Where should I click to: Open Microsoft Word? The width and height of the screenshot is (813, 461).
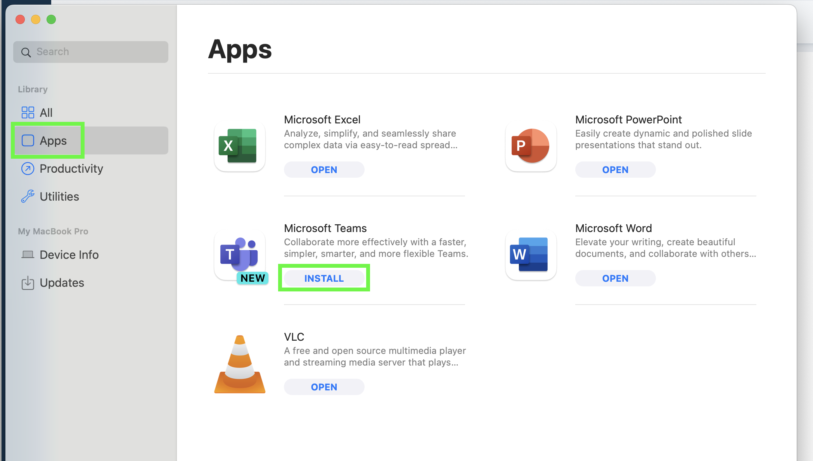click(x=615, y=278)
